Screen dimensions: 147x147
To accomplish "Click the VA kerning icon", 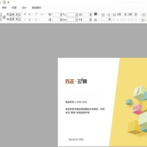I will [80, 15].
